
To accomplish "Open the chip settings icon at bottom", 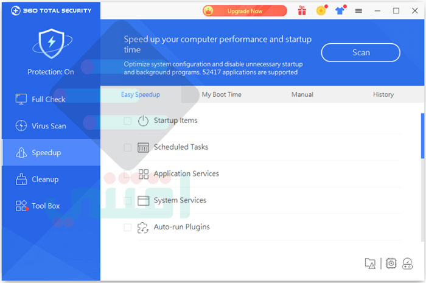I will (391, 263).
